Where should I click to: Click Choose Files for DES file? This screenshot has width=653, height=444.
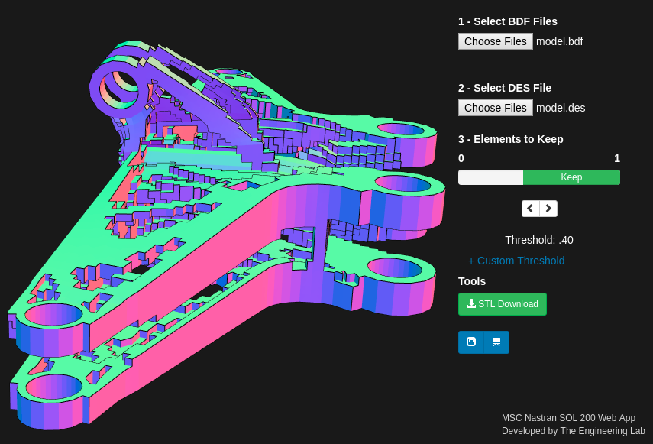pos(495,108)
